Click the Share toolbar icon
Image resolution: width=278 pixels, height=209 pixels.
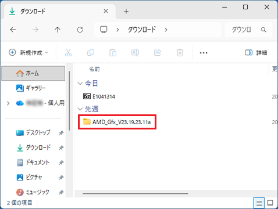pos(158,52)
